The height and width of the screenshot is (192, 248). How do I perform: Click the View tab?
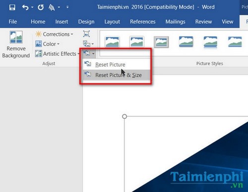point(228,22)
